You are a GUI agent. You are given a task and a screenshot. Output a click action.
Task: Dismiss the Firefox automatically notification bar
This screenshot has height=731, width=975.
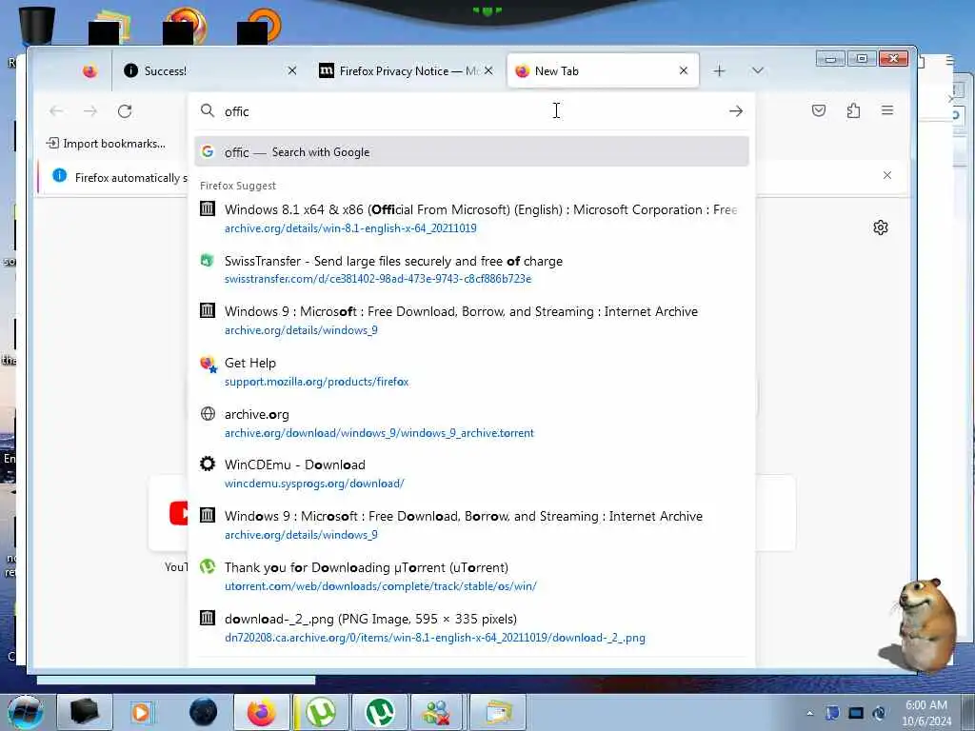tap(887, 175)
